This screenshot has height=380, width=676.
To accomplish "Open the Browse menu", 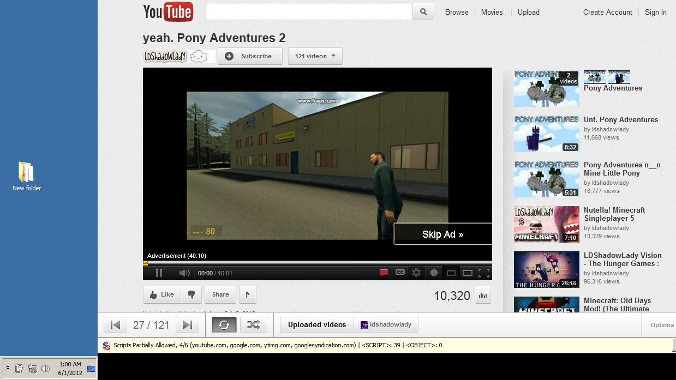I will click(x=457, y=12).
